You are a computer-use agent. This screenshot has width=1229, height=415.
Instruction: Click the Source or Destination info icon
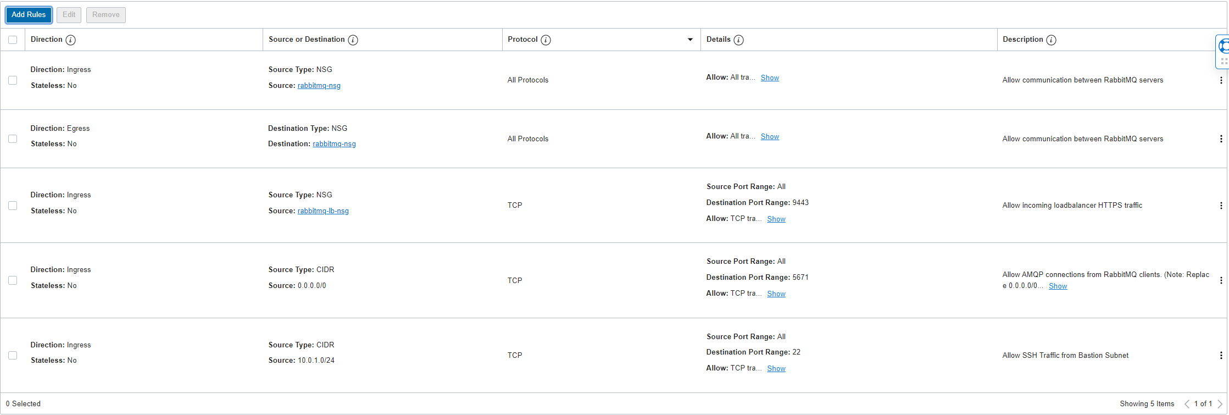click(353, 40)
